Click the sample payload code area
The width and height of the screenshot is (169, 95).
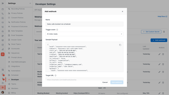pos(84,57)
